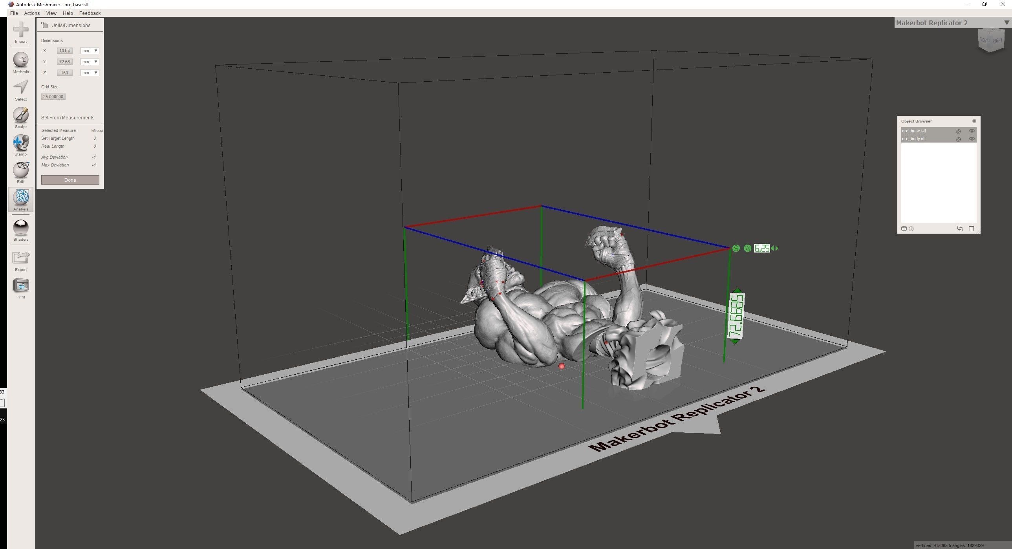This screenshot has width=1012, height=549.
Task: Click the Z dimension field 150
Action: pyautogui.click(x=64, y=73)
